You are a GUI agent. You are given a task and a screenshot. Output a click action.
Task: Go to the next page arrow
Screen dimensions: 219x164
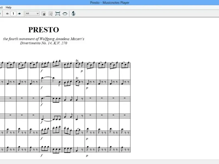[19, 14]
